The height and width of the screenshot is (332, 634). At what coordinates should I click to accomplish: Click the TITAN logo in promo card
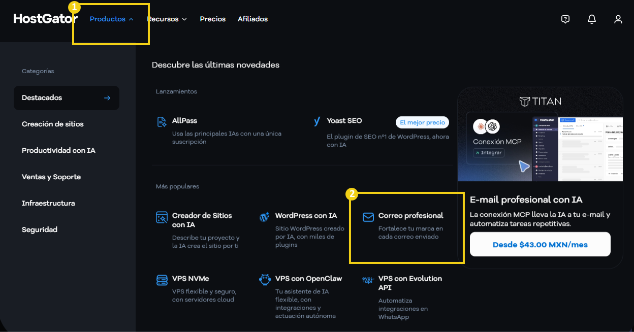click(540, 102)
